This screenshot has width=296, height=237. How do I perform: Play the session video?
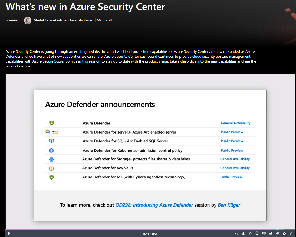tap(9, 233)
